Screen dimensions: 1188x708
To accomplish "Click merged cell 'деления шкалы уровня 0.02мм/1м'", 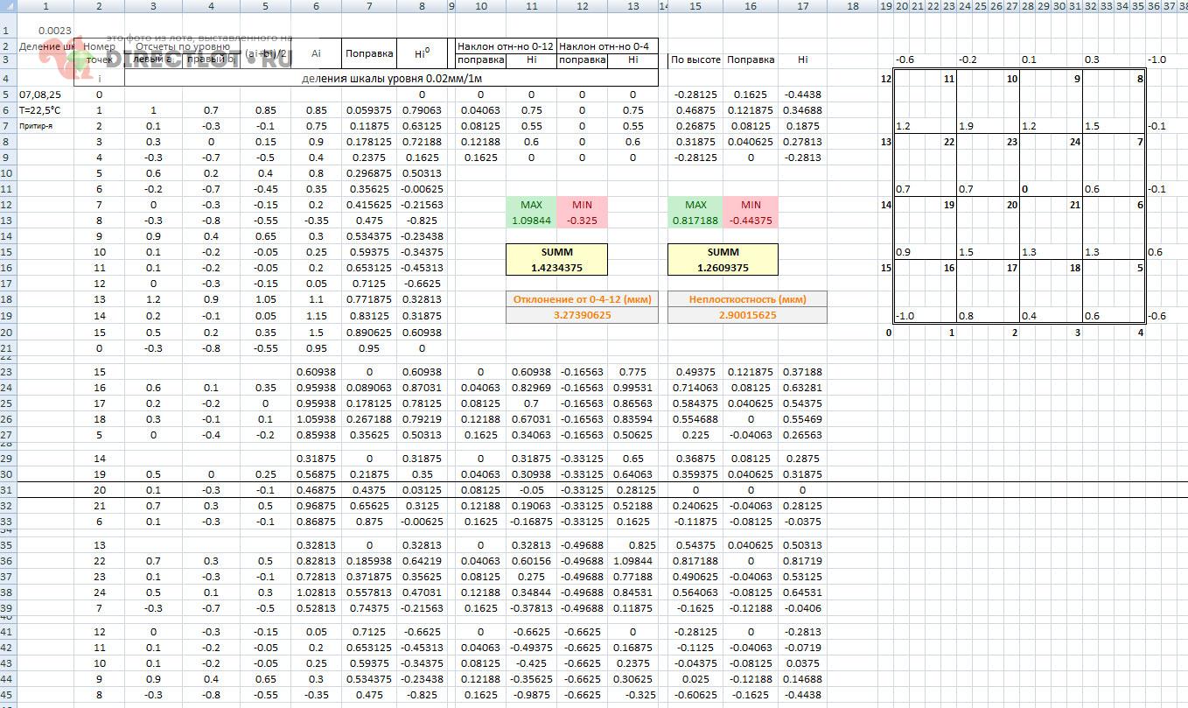I will point(391,79).
